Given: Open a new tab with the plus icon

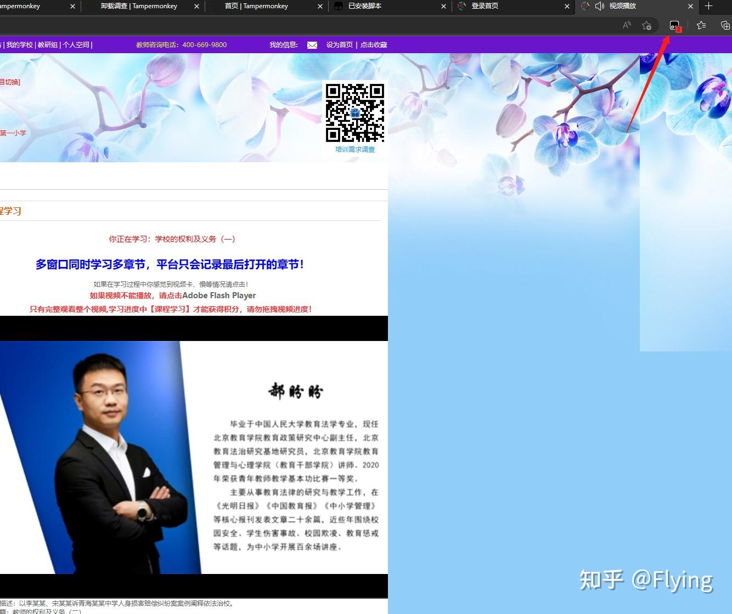Looking at the screenshot, I should pyautogui.click(x=710, y=7).
